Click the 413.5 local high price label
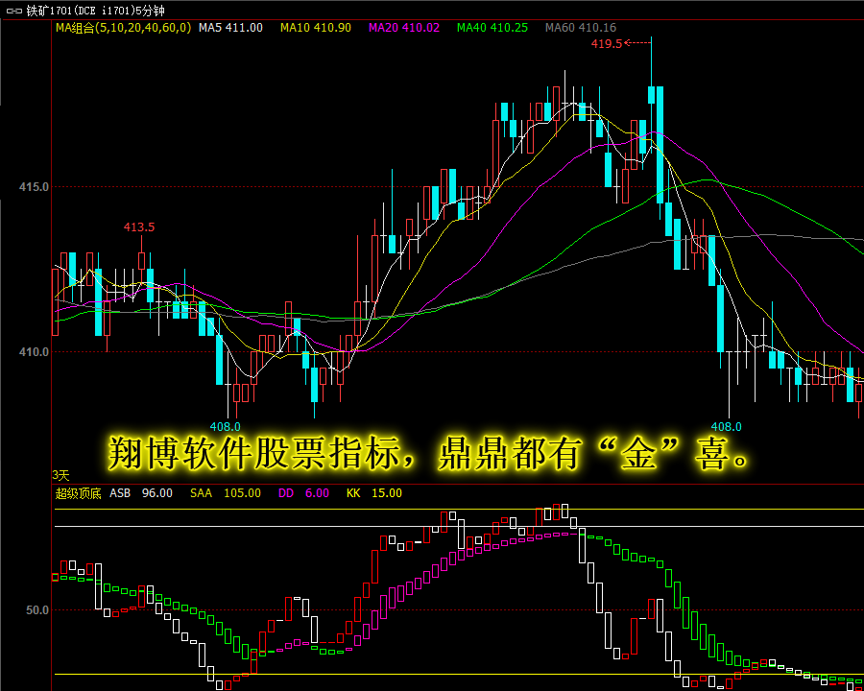 point(139,227)
